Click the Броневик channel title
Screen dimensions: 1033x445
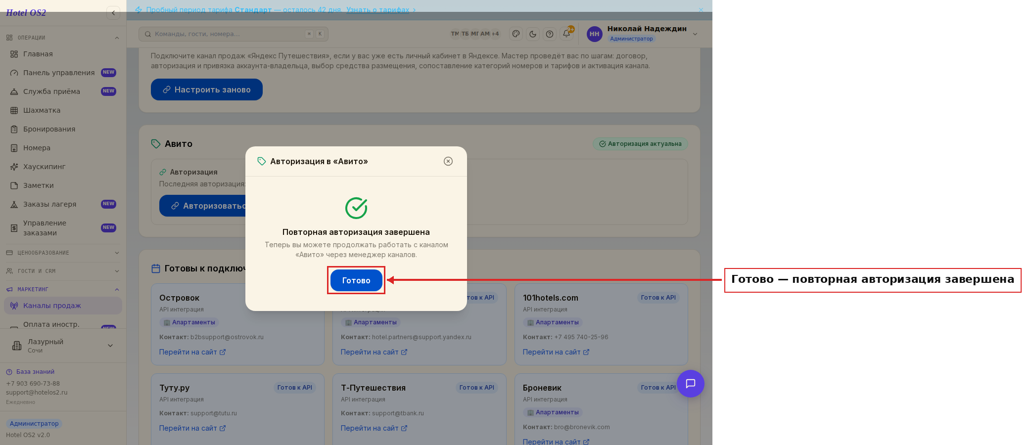(x=542, y=388)
